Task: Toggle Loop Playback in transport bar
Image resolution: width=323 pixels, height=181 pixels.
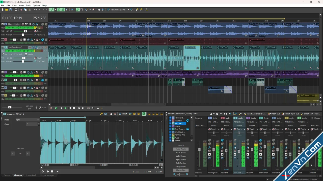Action: coord(56,108)
